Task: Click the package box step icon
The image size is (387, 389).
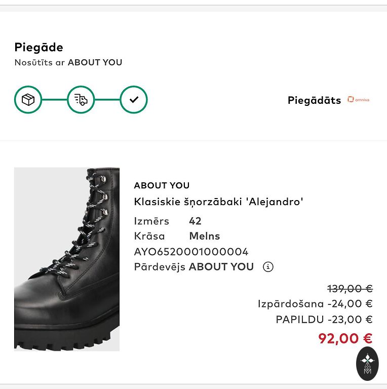Action: [28, 100]
